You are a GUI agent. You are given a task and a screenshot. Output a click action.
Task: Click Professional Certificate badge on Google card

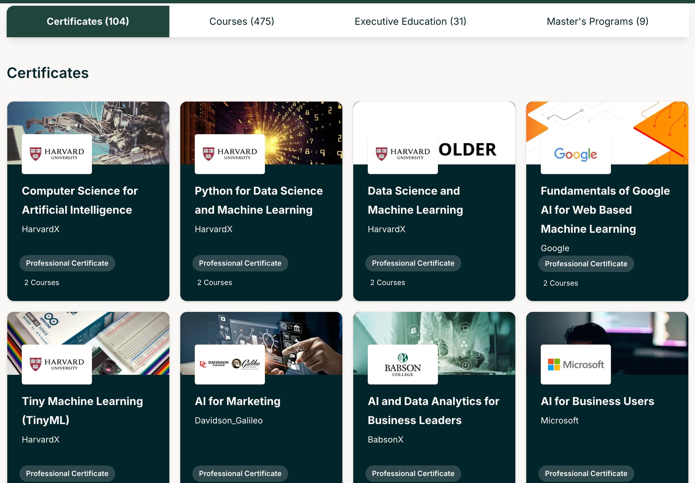point(586,264)
